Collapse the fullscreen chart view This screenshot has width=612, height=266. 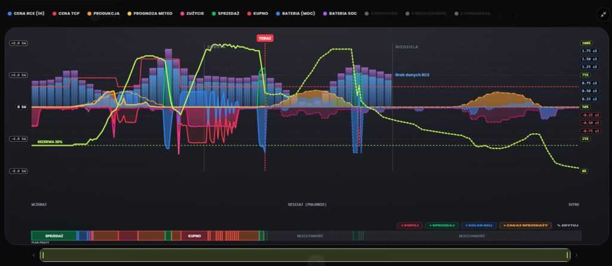(x=604, y=15)
